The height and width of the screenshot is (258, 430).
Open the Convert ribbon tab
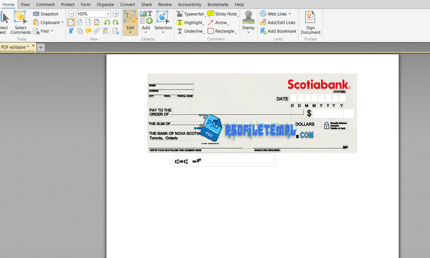tap(128, 4)
